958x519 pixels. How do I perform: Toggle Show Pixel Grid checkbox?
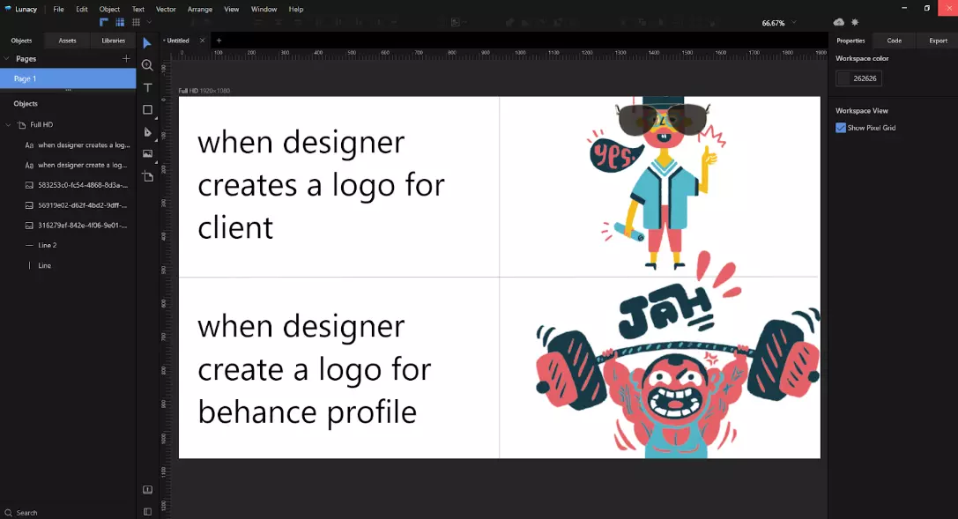click(841, 128)
